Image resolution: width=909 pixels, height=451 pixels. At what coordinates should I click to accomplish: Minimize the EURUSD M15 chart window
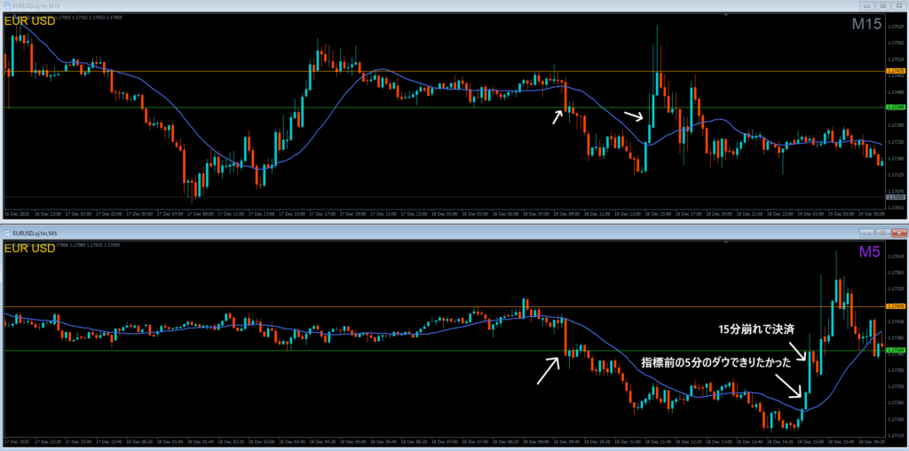tap(867, 5)
